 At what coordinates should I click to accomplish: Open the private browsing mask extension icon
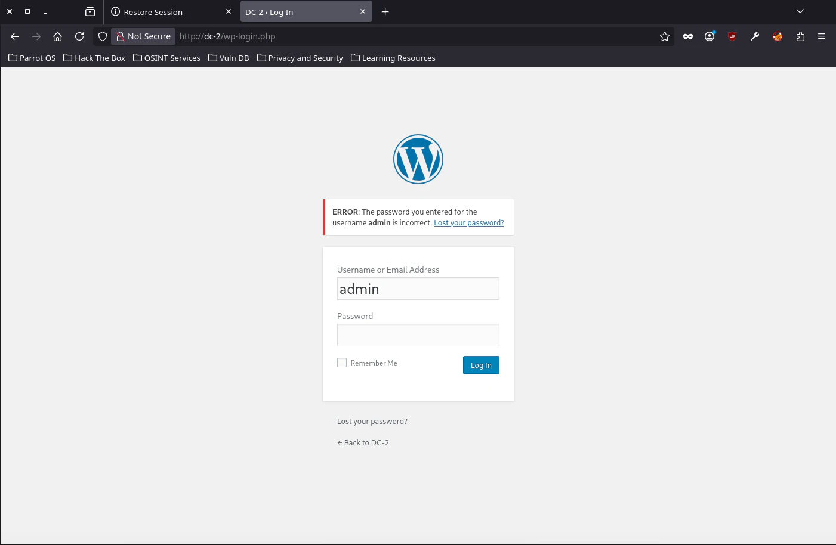[688, 36]
